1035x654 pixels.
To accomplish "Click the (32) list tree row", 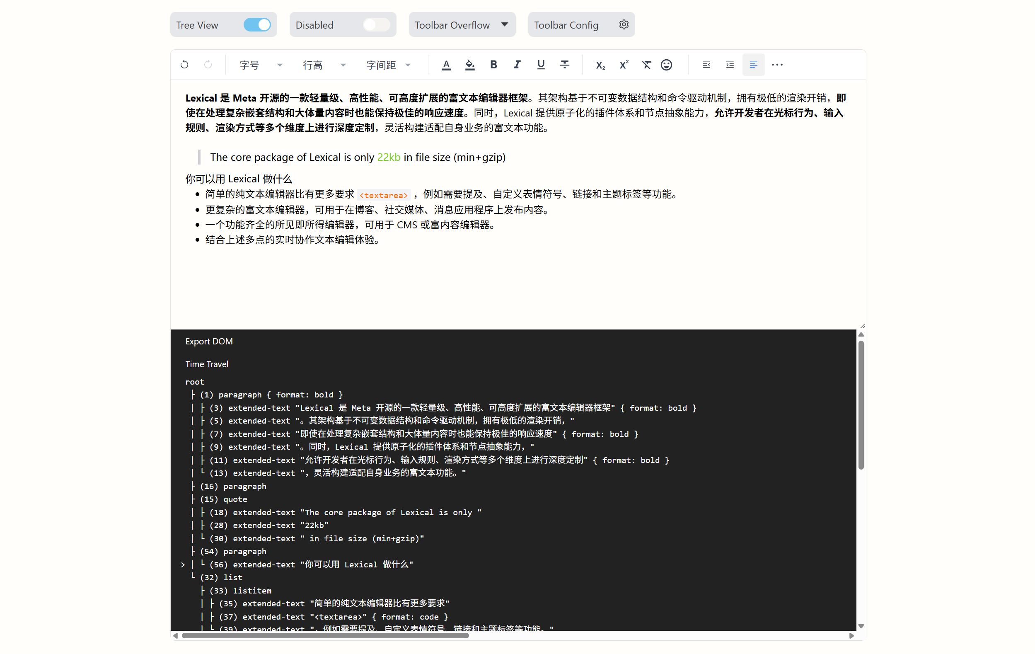I will [x=221, y=577].
